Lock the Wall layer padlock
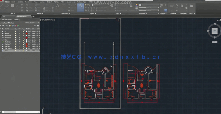The height and width of the screenshot is (114, 221). (23, 50)
